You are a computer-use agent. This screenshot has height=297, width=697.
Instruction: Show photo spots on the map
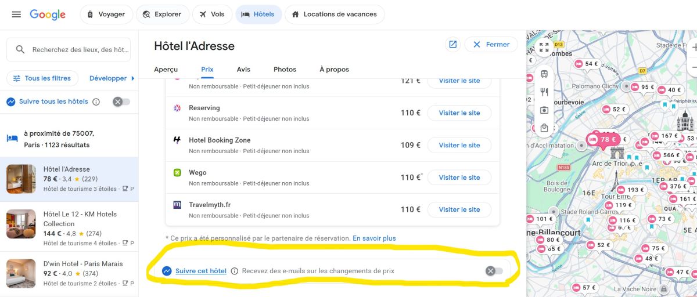coord(544,110)
